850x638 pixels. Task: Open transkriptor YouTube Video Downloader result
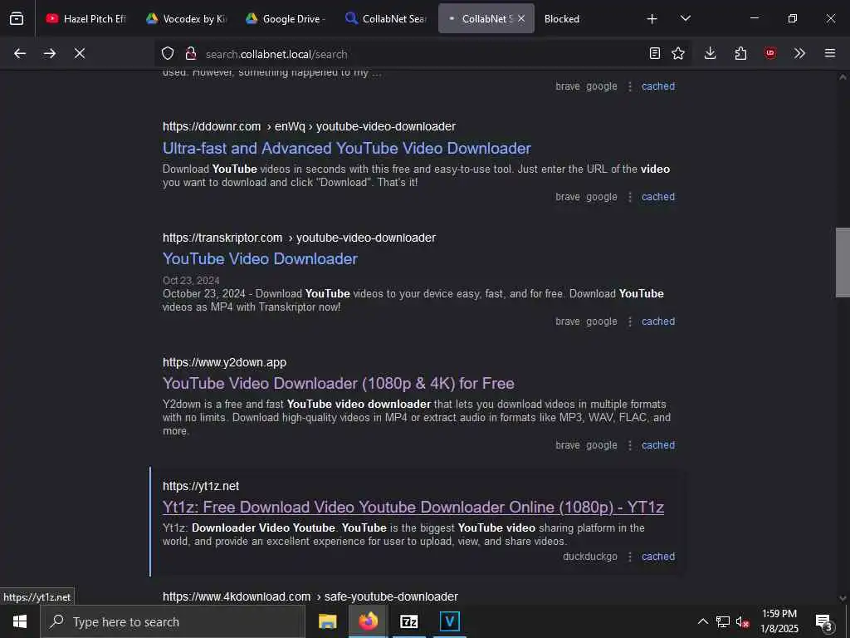click(x=260, y=259)
